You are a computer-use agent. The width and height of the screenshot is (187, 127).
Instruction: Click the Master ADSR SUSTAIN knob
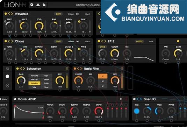(x=74, y=111)
